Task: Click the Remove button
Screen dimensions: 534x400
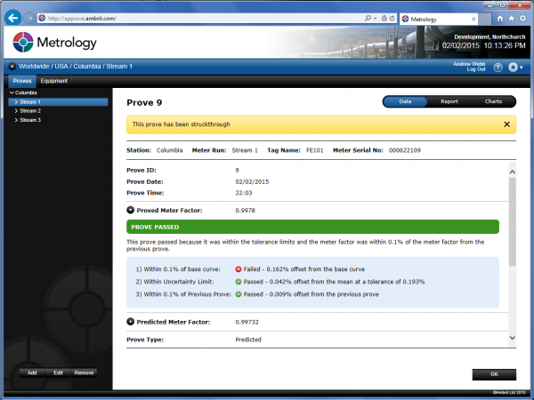Action: (x=84, y=372)
